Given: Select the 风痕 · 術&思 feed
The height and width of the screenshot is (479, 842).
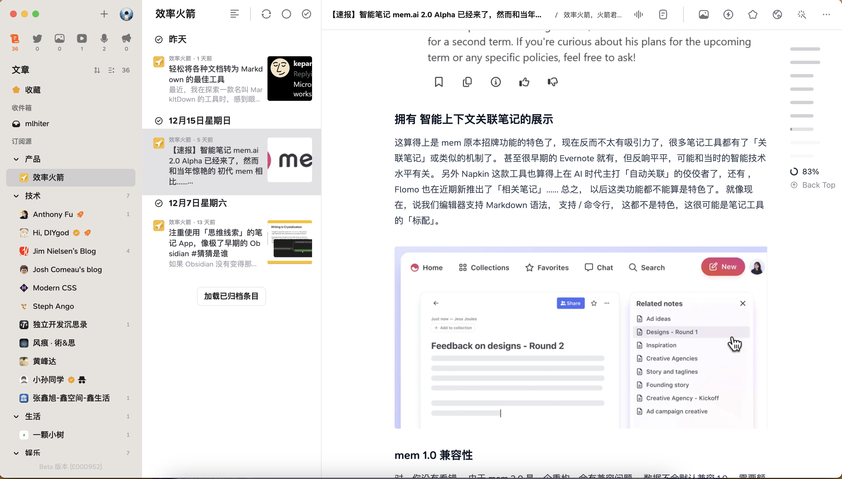Looking at the screenshot, I should point(71,343).
